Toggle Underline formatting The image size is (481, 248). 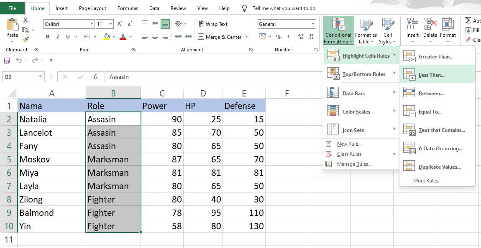(x=67, y=37)
